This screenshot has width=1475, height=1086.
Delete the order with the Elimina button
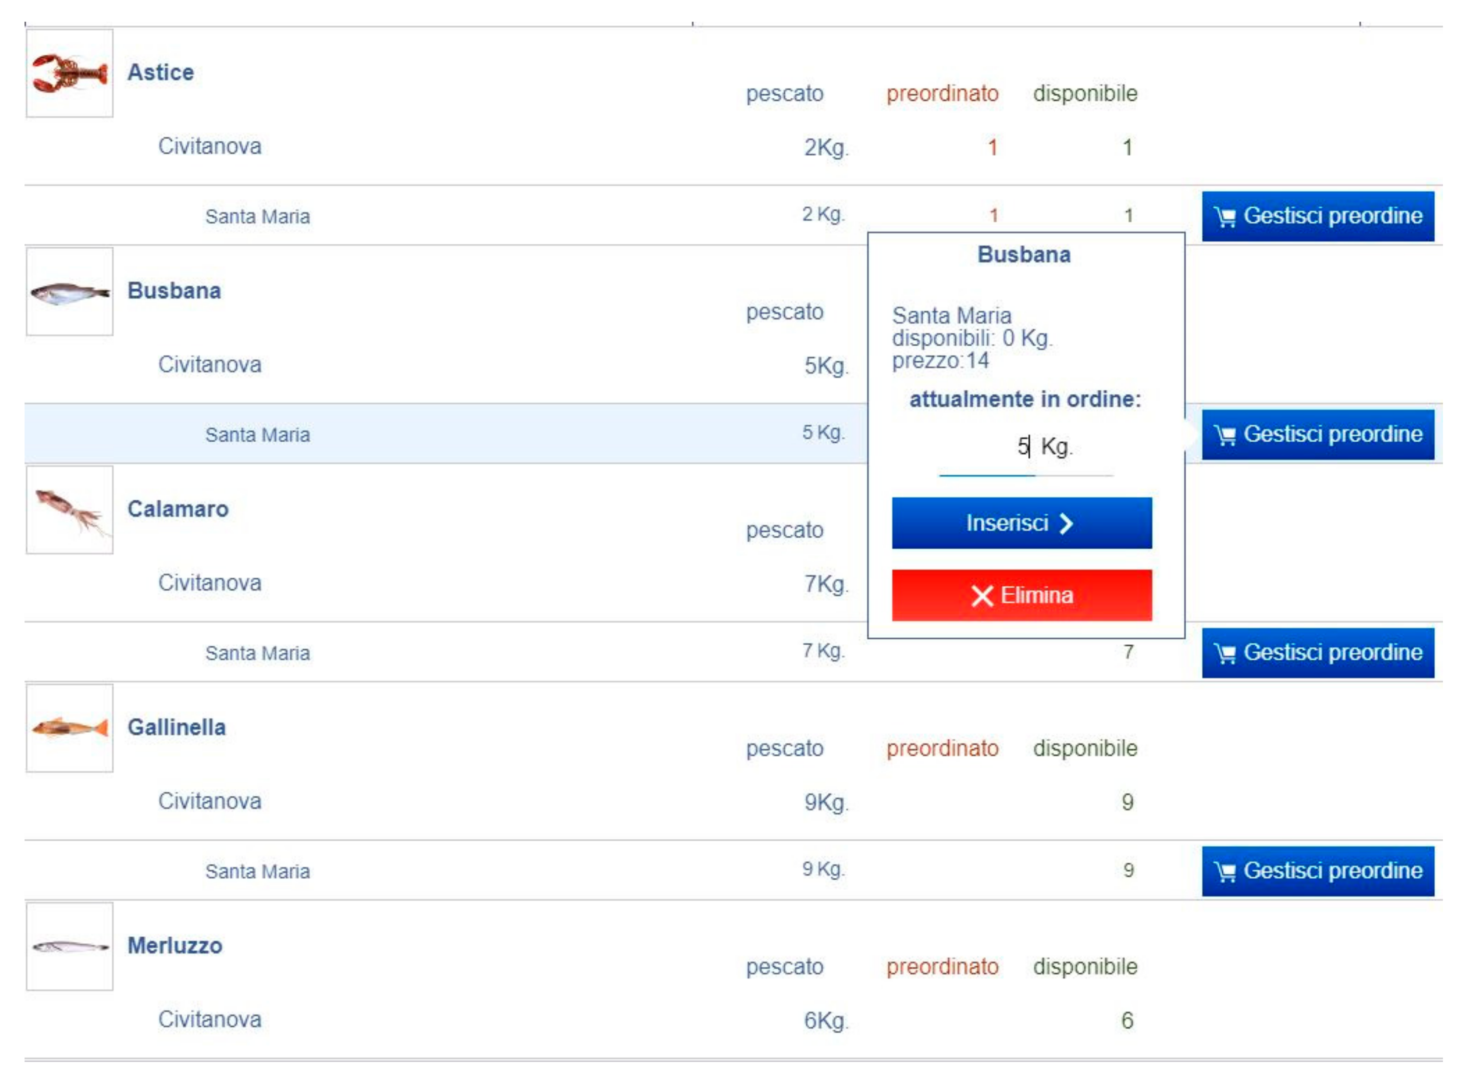[1022, 596]
